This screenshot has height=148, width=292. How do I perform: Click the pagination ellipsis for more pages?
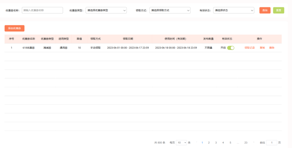(x=238, y=143)
